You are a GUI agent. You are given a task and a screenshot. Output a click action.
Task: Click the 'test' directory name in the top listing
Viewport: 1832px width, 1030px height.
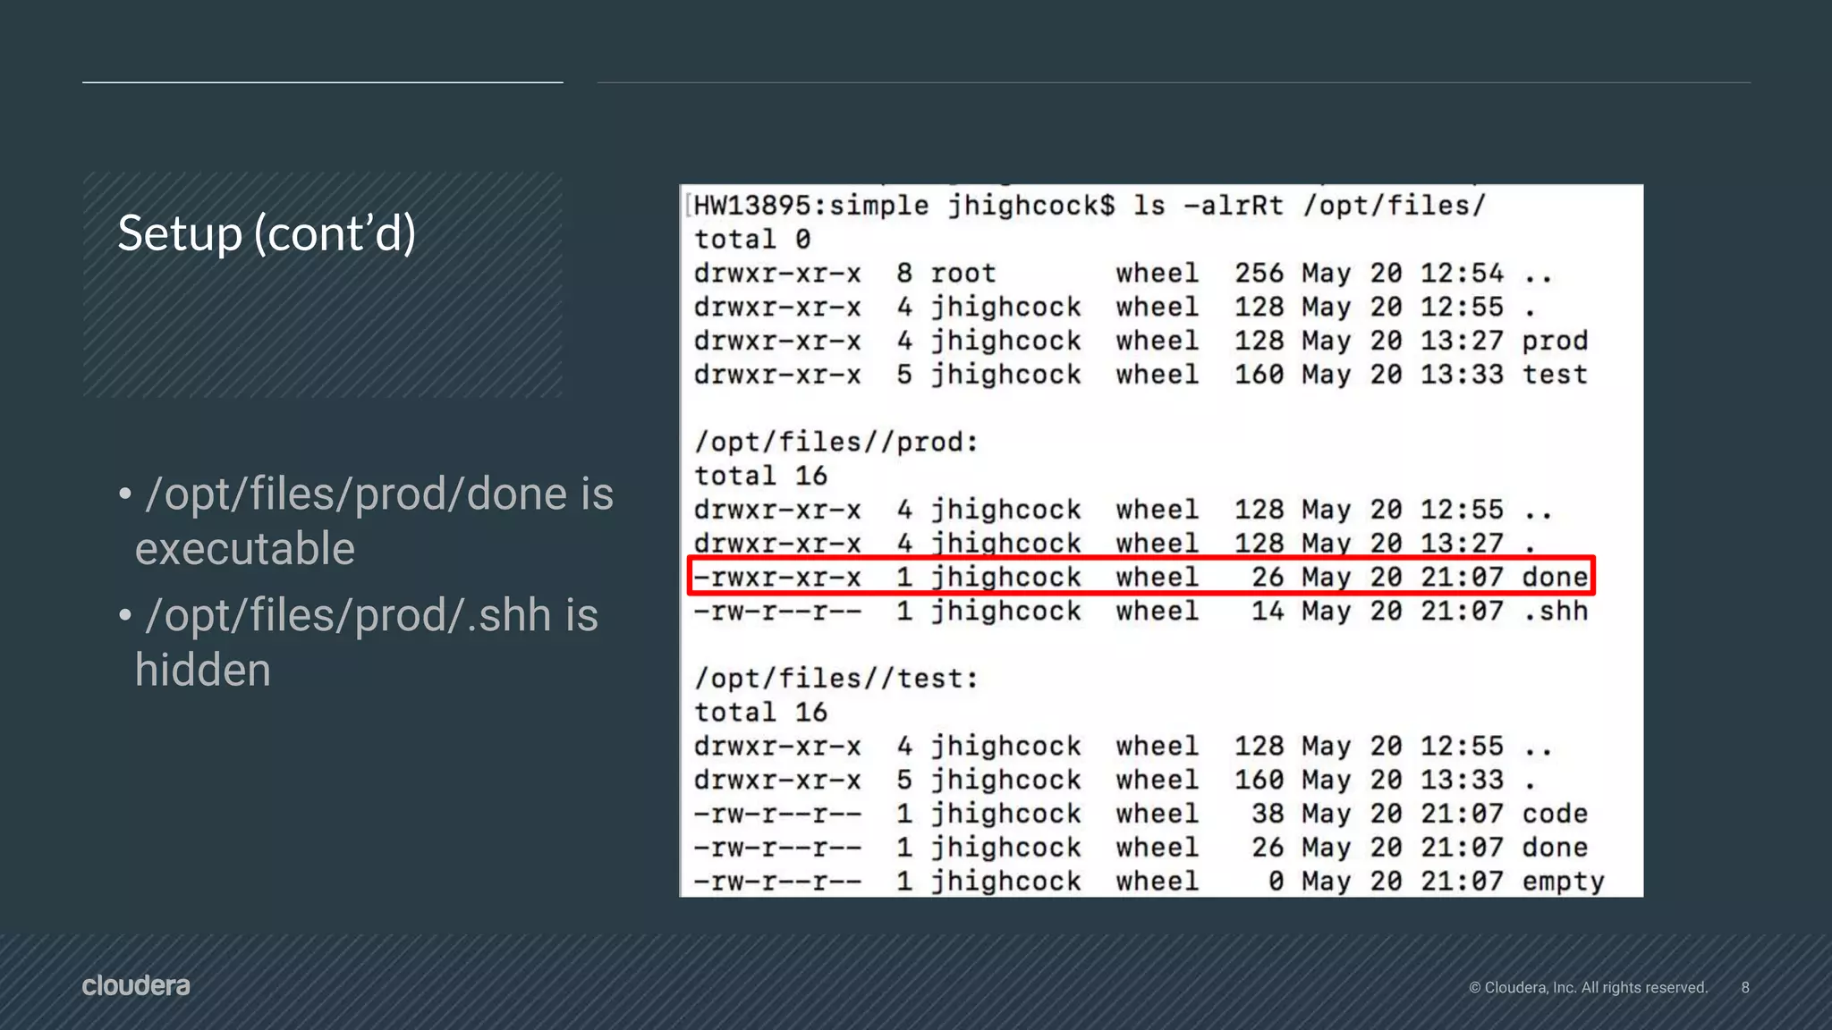tap(1555, 375)
